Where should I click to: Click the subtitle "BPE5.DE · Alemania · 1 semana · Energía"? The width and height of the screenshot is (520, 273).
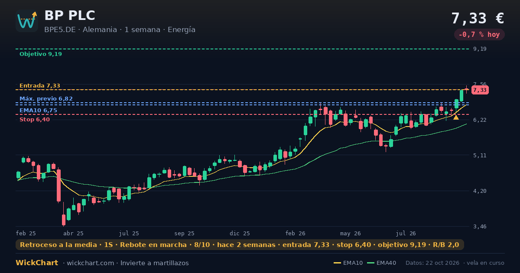coord(120,30)
